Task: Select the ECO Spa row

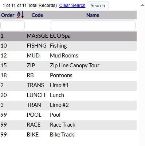Action: (x=68, y=36)
